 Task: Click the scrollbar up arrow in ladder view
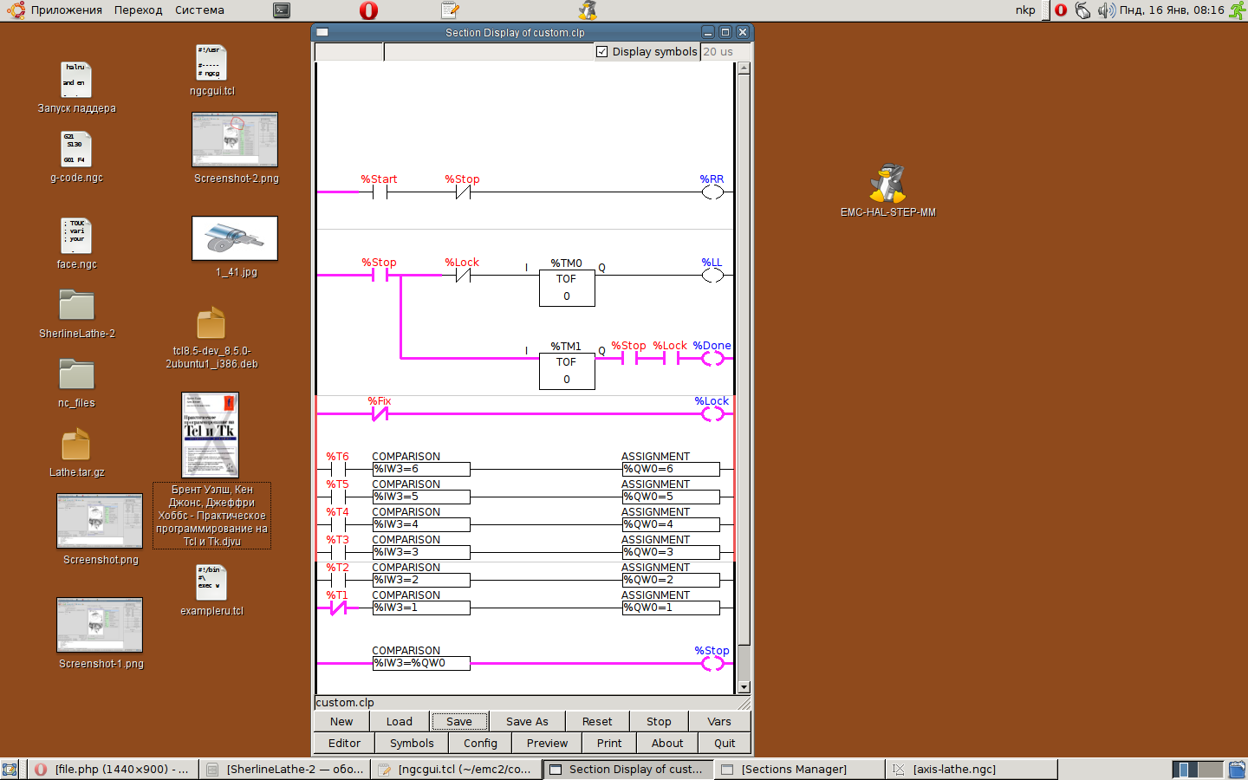(x=744, y=68)
